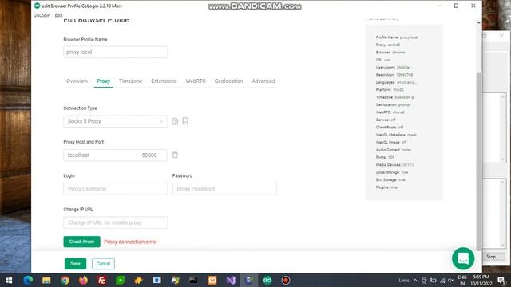
Task: Launch Firefox from the taskbar
Action: pos(83,280)
